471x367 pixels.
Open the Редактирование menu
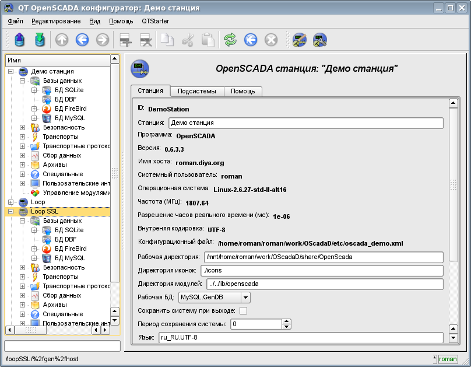[56, 21]
